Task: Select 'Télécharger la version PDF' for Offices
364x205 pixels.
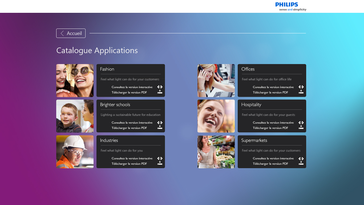Action: coord(270,92)
